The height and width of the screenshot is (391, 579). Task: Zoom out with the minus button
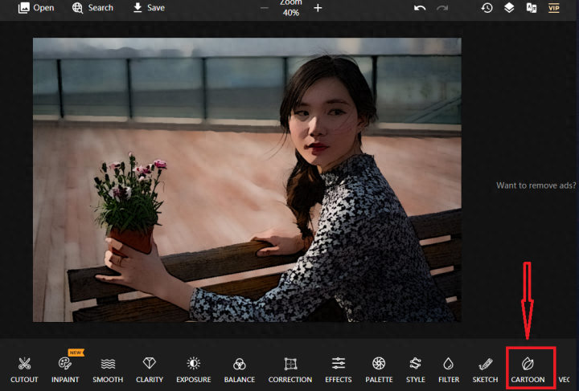pos(265,8)
